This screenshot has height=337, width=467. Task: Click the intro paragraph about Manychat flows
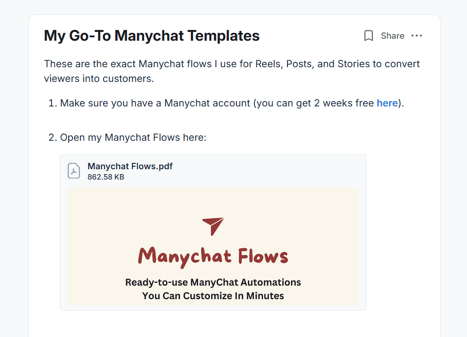(x=232, y=71)
